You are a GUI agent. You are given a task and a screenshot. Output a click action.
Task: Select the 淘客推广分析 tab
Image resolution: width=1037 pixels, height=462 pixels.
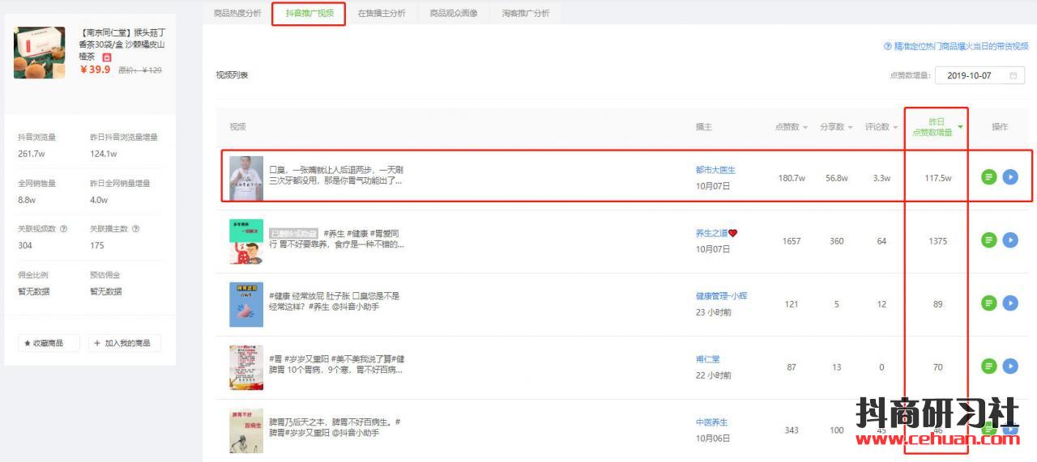pos(525,13)
